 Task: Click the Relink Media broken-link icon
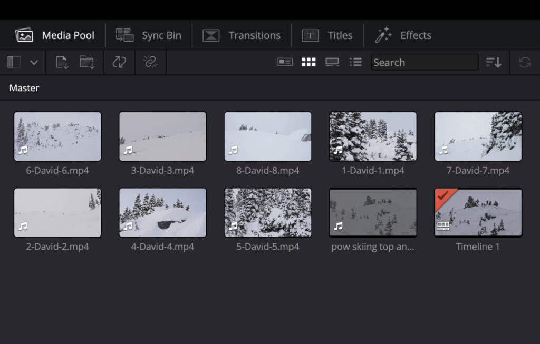pyautogui.click(x=150, y=62)
